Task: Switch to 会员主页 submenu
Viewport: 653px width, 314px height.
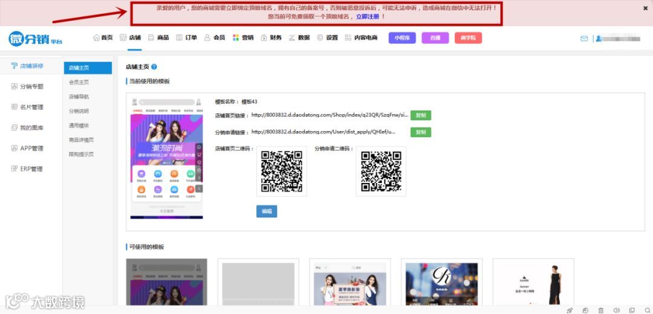Action: 79,82
